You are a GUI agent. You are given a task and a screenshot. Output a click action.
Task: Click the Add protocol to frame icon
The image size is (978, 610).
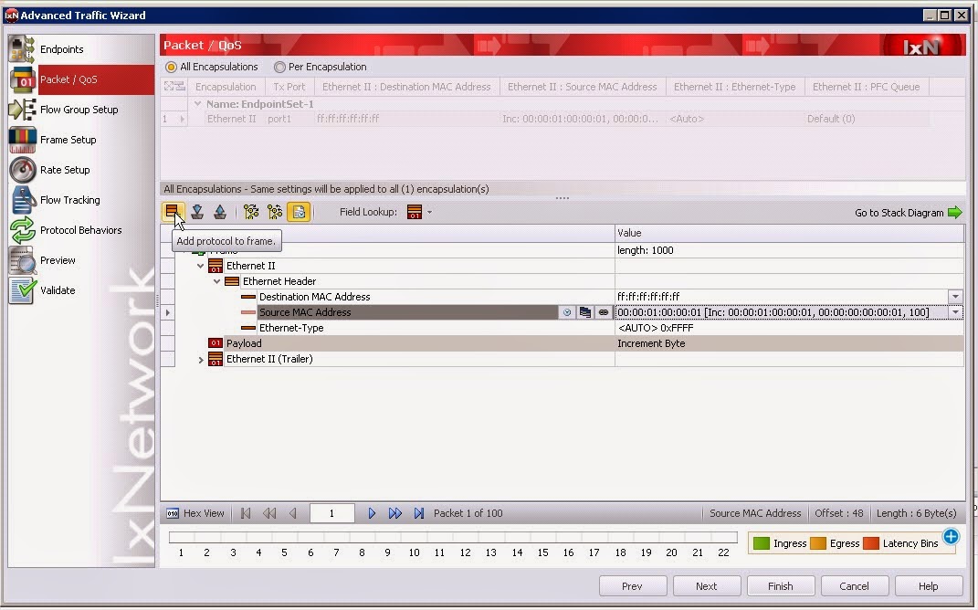pos(174,211)
